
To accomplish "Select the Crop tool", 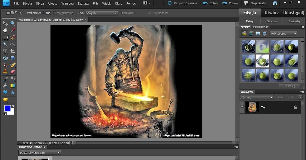I will click(13, 52).
